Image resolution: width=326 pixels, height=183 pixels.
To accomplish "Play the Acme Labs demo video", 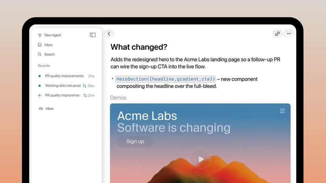I will click(201, 159).
